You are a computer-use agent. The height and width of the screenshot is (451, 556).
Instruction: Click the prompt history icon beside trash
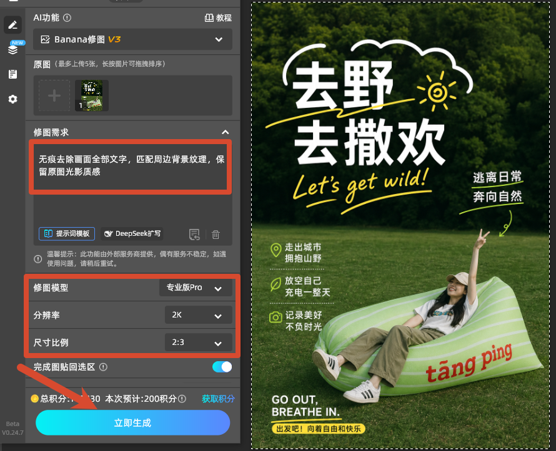tap(194, 235)
